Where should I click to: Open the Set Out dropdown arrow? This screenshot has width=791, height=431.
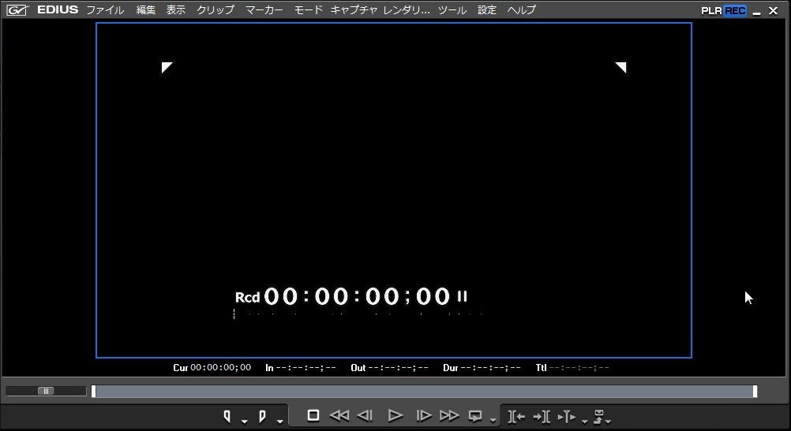point(279,421)
